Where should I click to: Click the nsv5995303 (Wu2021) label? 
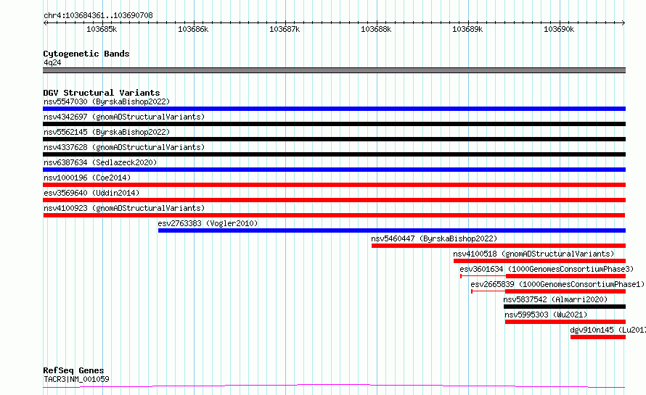pos(546,315)
